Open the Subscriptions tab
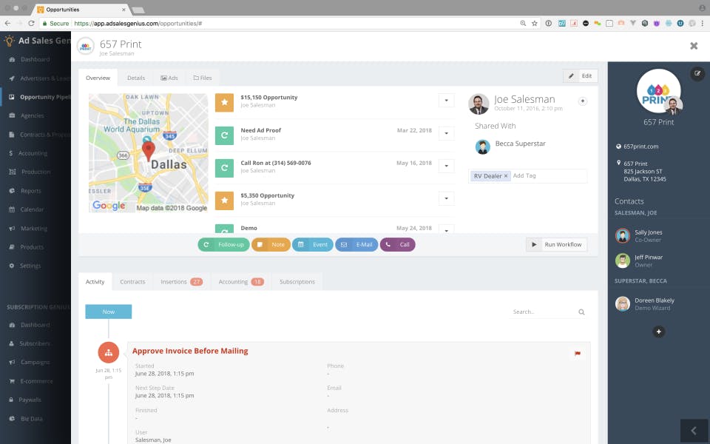 [x=297, y=282]
